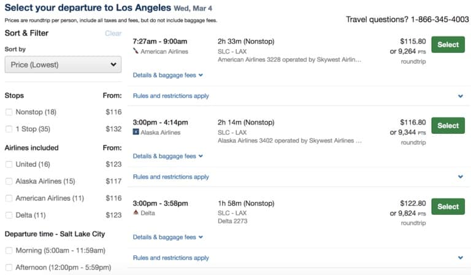Filter by Morning departure time
The image size is (471, 275).
[9, 250]
